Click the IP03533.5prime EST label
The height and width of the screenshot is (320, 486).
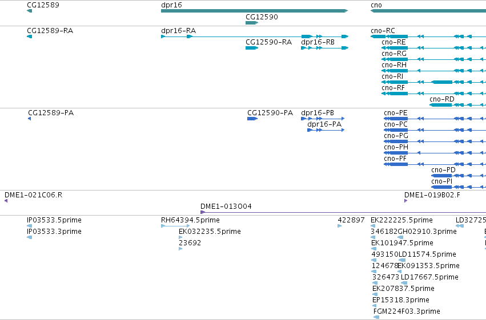(x=54, y=220)
